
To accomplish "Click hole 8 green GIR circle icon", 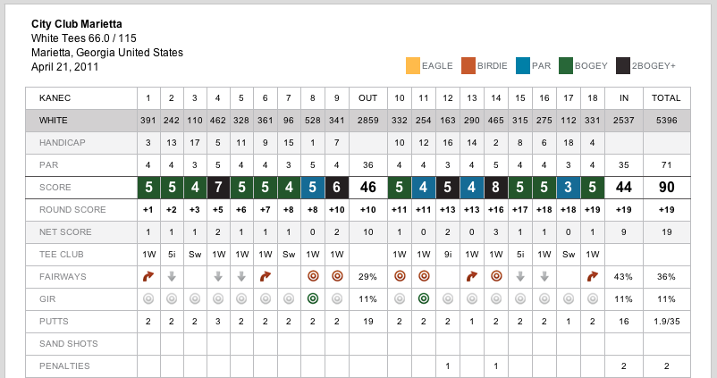I will [x=312, y=298].
